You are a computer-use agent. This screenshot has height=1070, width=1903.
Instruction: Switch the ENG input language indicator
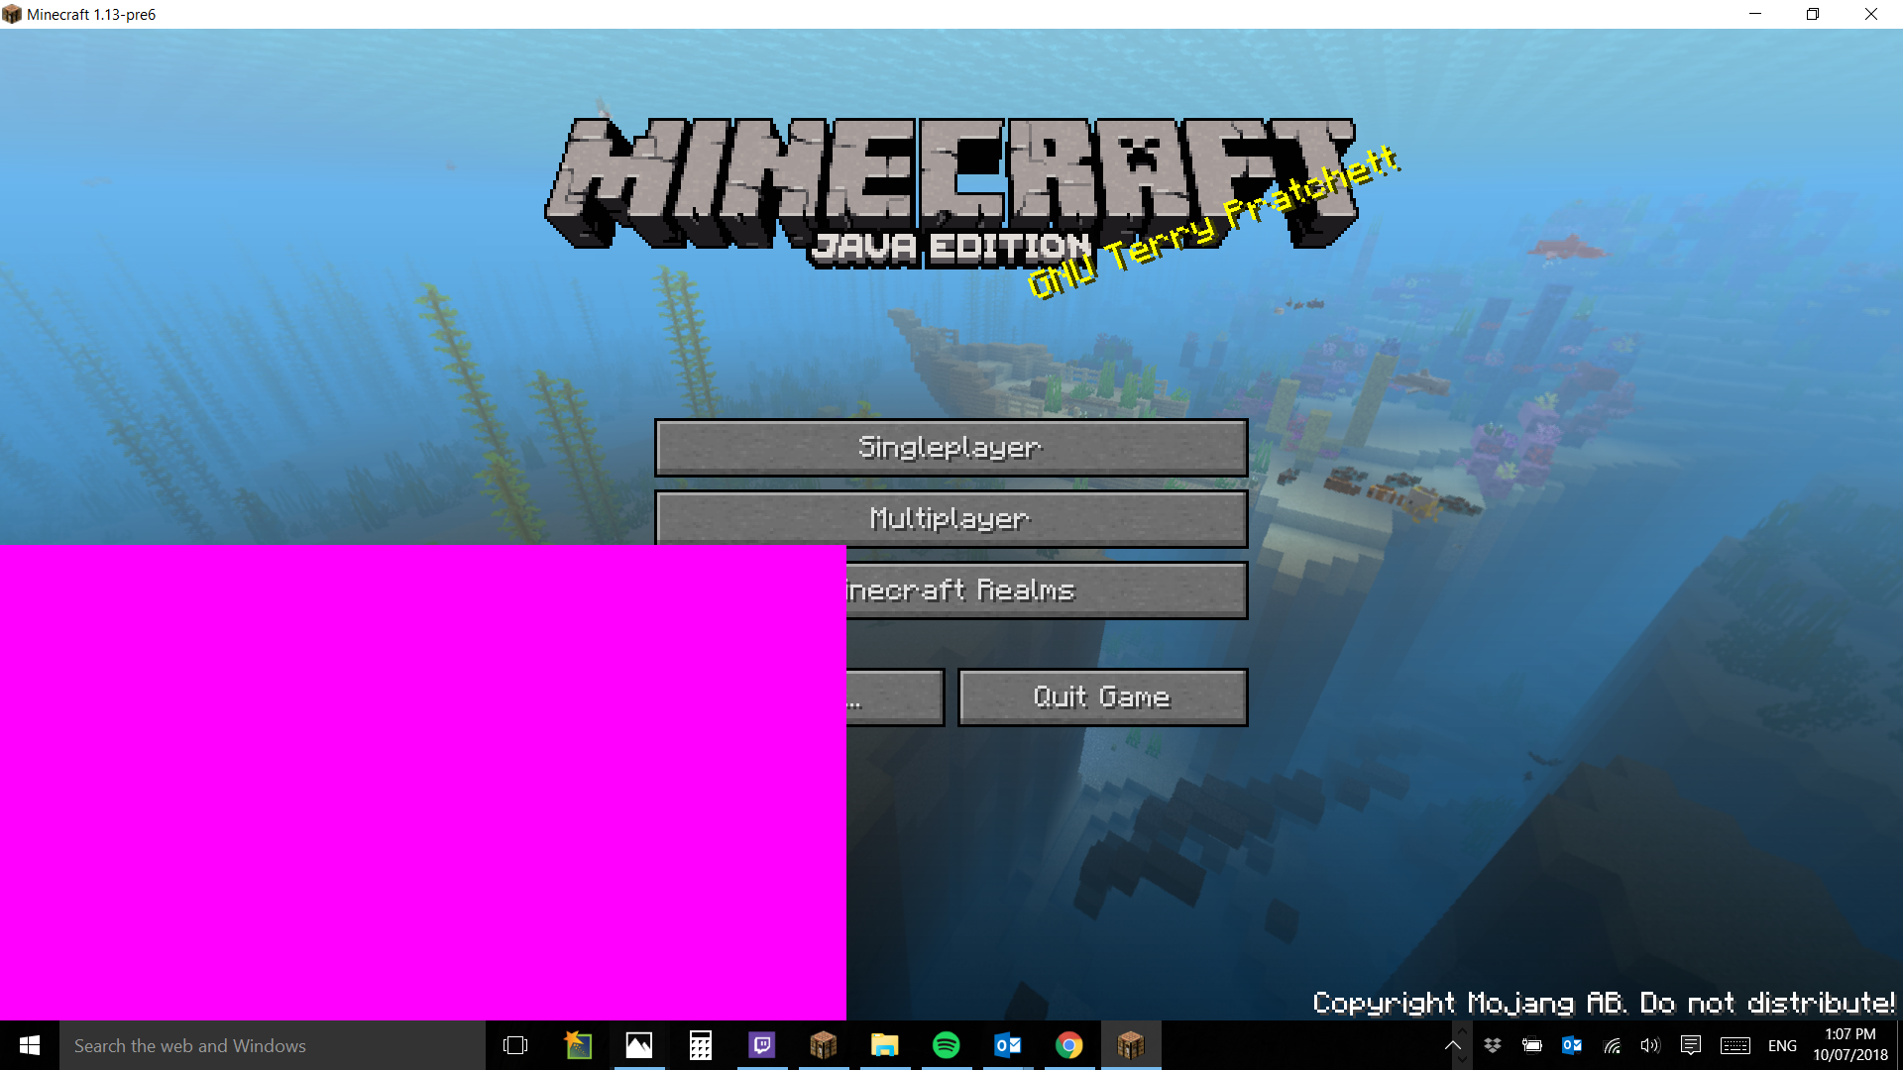click(1782, 1045)
